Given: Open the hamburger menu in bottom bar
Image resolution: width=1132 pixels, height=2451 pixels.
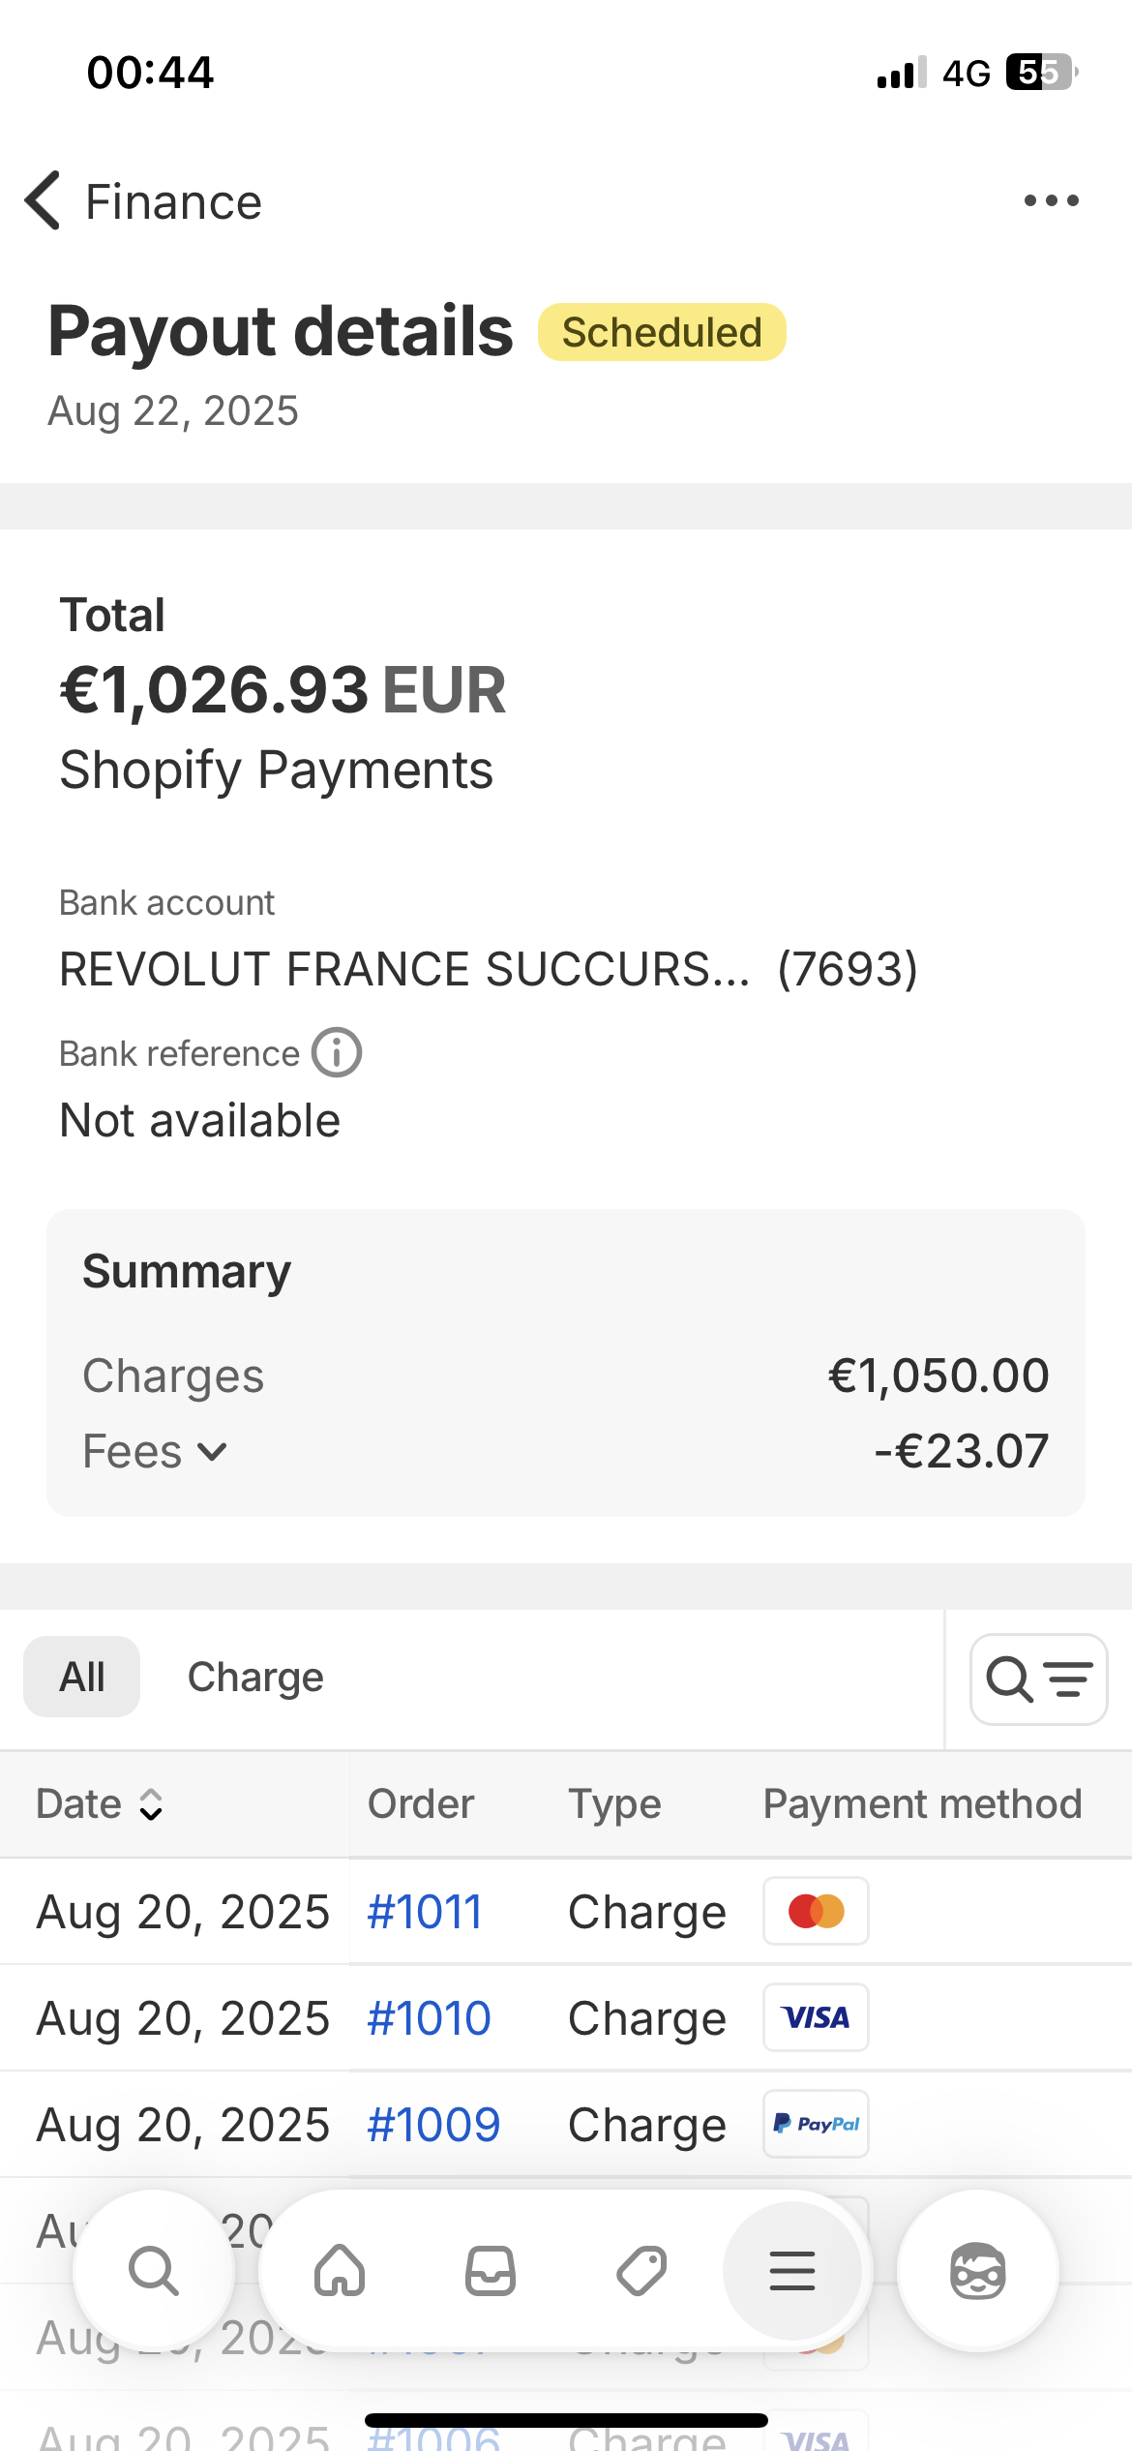Looking at the screenshot, I should pyautogui.click(x=792, y=2270).
